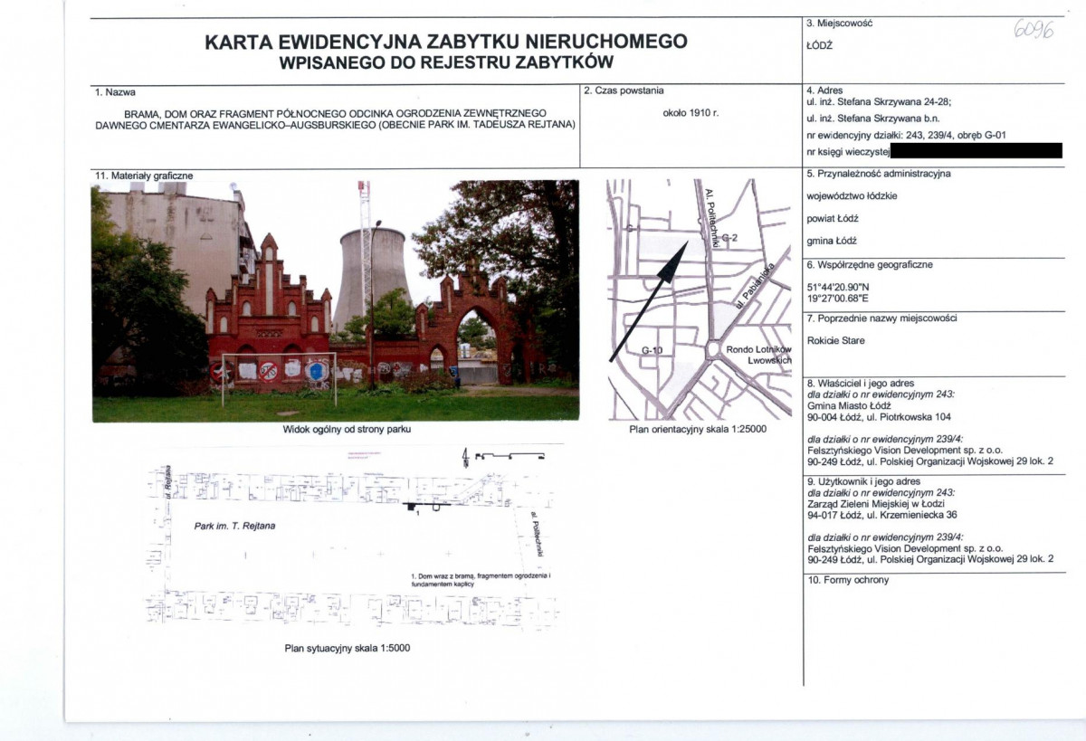Click the 'nr księgi wieczystej' text
Viewport: 1086px width, 741px height.
pos(847,150)
